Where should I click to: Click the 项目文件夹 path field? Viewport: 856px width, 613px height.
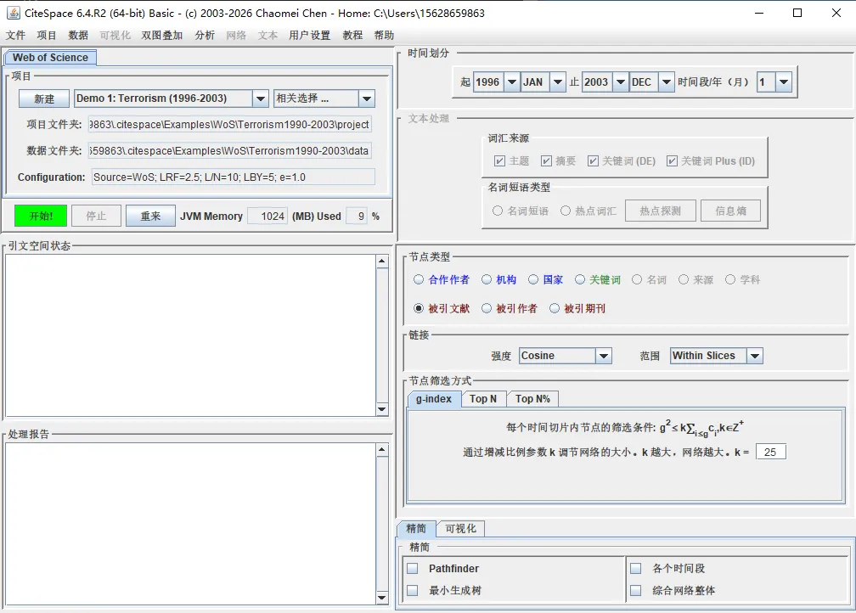(230, 125)
